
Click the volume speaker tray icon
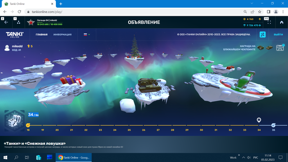pos(249,157)
